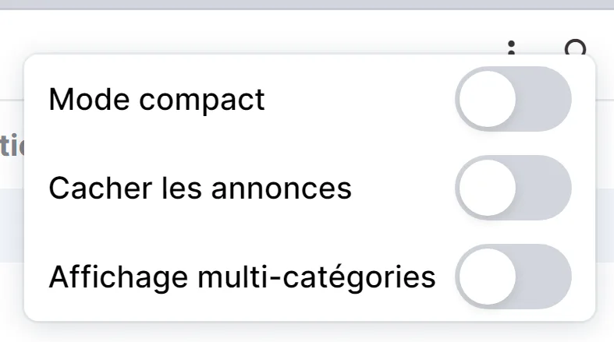Click the white knob of Cacher les annonces switch

tap(488, 188)
